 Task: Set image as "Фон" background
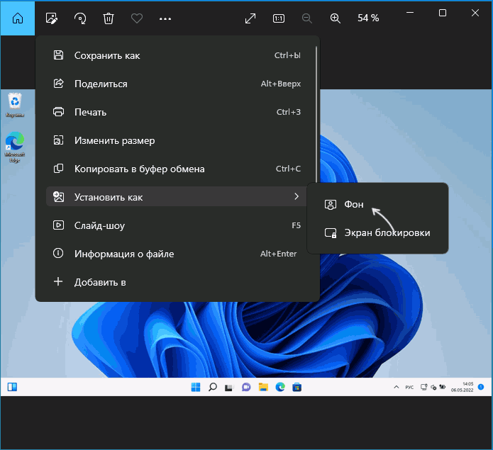353,204
